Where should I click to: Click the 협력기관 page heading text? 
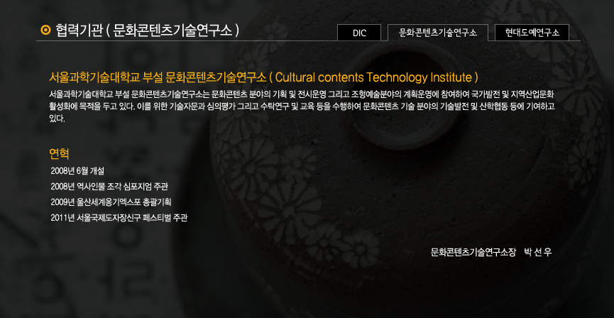[147, 30]
